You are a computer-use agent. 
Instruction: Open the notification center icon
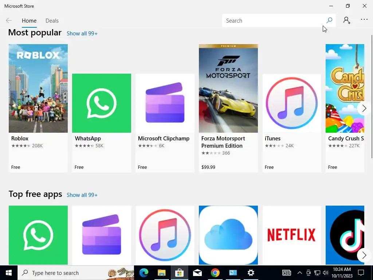pyautogui.click(x=361, y=273)
